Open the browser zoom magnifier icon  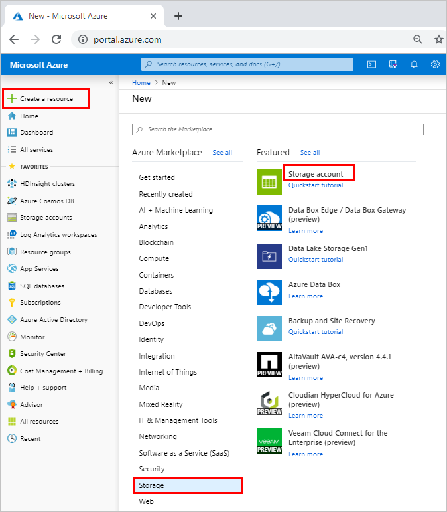(x=418, y=39)
